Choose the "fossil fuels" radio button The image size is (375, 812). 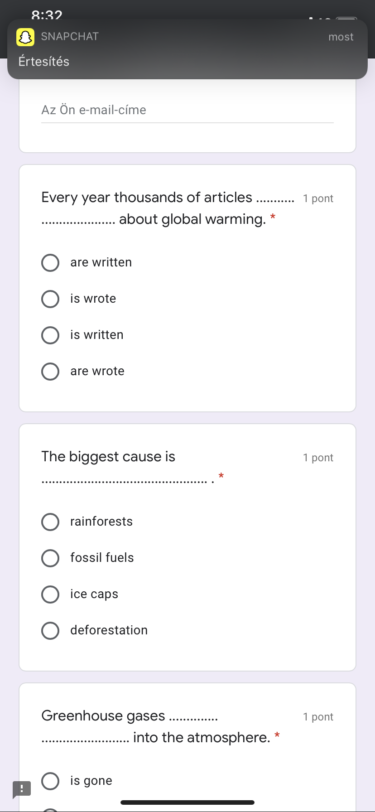coord(50,558)
